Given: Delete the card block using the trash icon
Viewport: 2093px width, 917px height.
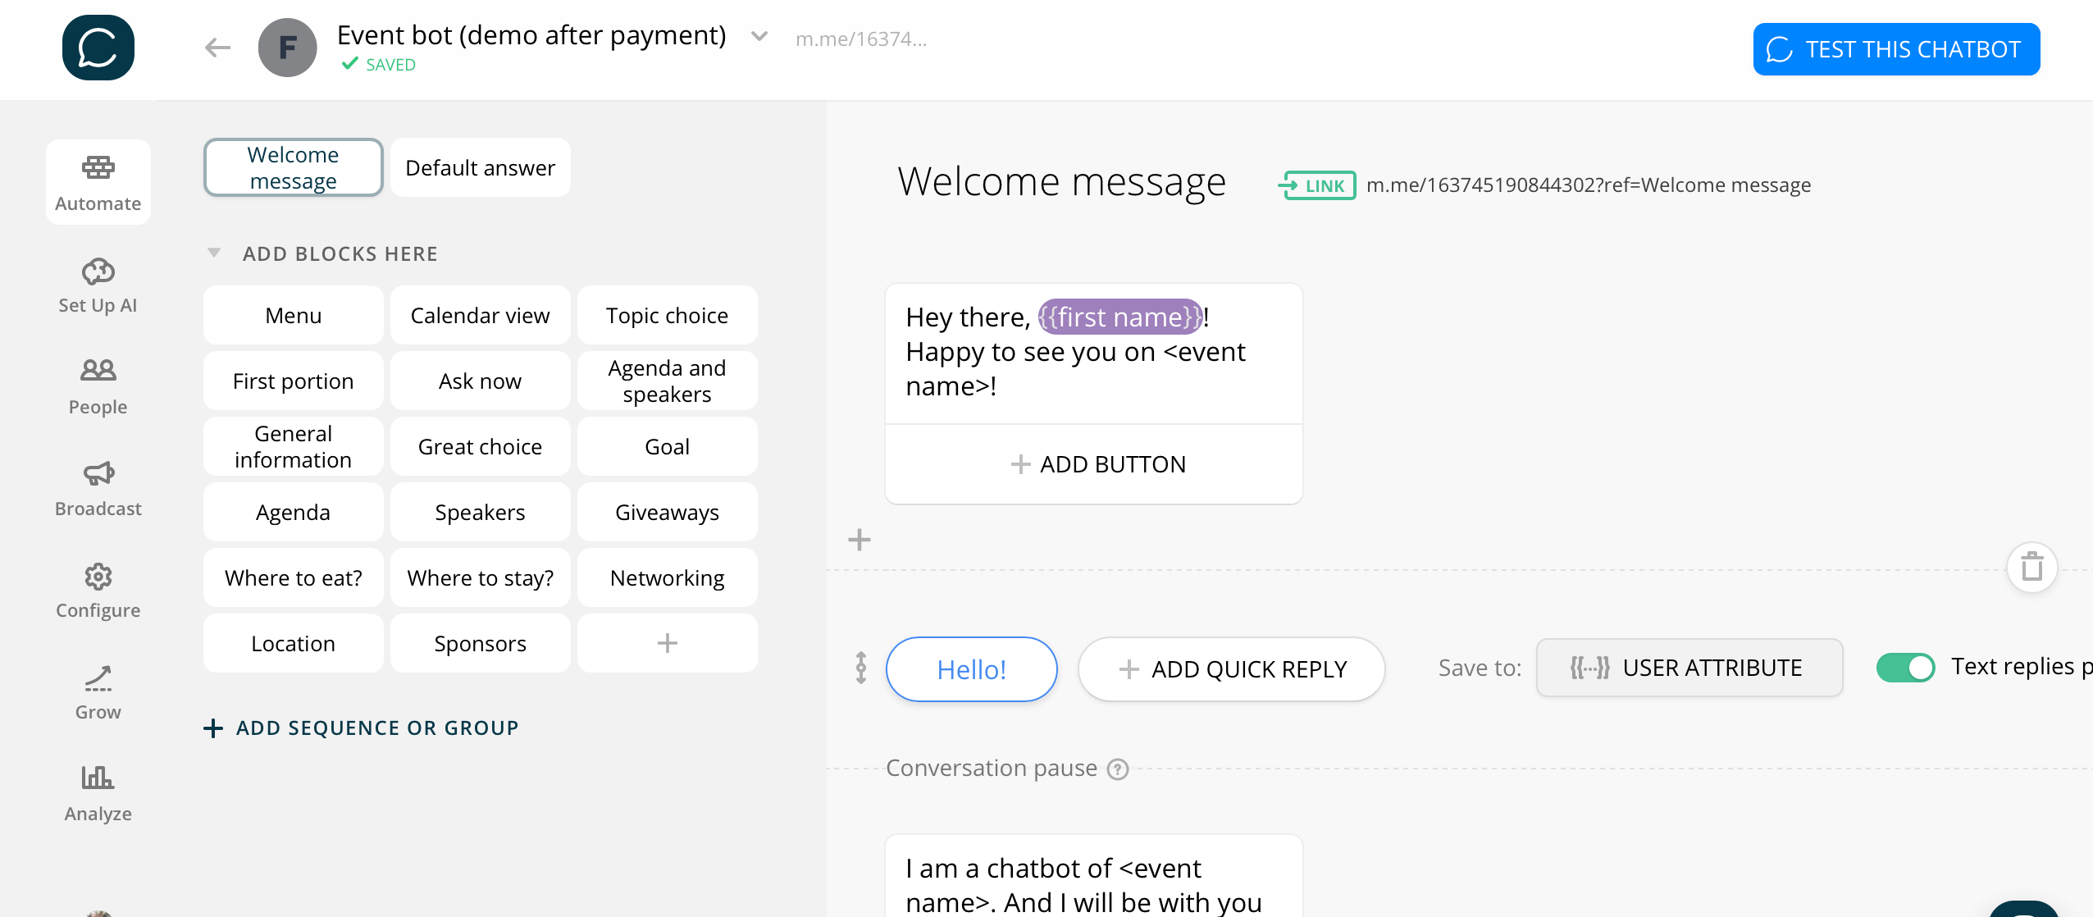Looking at the screenshot, I should (2032, 567).
